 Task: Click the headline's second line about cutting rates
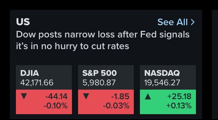(x=73, y=46)
